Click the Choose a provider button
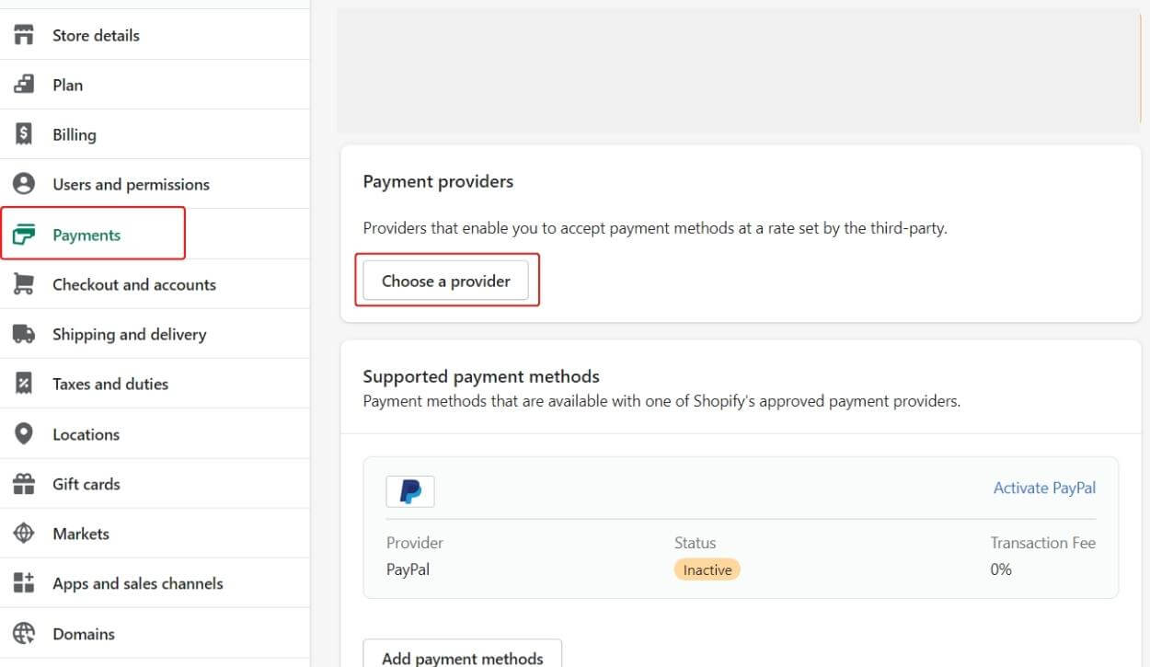The height and width of the screenshot is (667, 1150). (x=447, y=281)
